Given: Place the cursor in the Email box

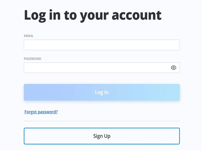Looking at the screenshot, I should [x=101, y=45].
